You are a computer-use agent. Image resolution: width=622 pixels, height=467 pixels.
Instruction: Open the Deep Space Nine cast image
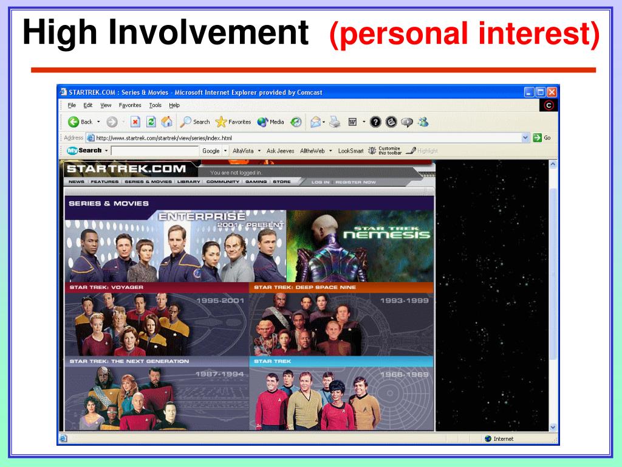(x=341, y=325)
